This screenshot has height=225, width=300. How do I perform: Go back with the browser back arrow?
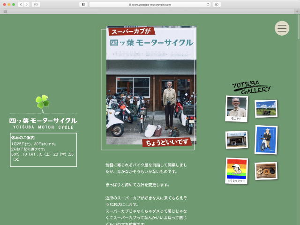[21, 4]
